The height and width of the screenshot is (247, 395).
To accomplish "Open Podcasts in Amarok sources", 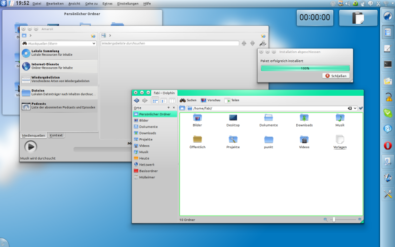I will 59,106.
